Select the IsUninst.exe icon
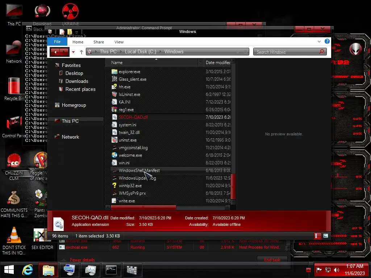 tap(114, 94)
